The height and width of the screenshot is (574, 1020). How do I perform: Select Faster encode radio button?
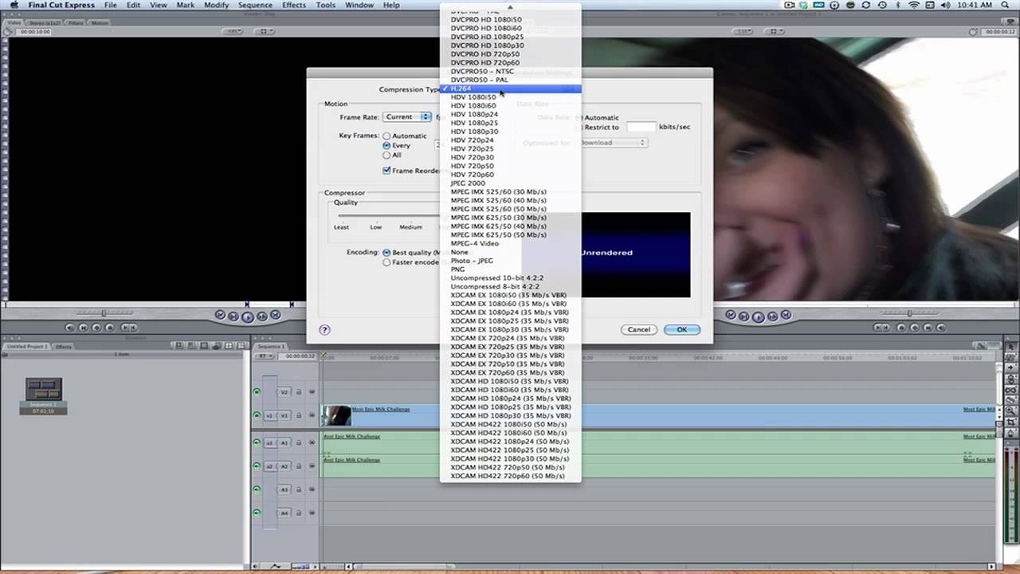tap(386, 262)
